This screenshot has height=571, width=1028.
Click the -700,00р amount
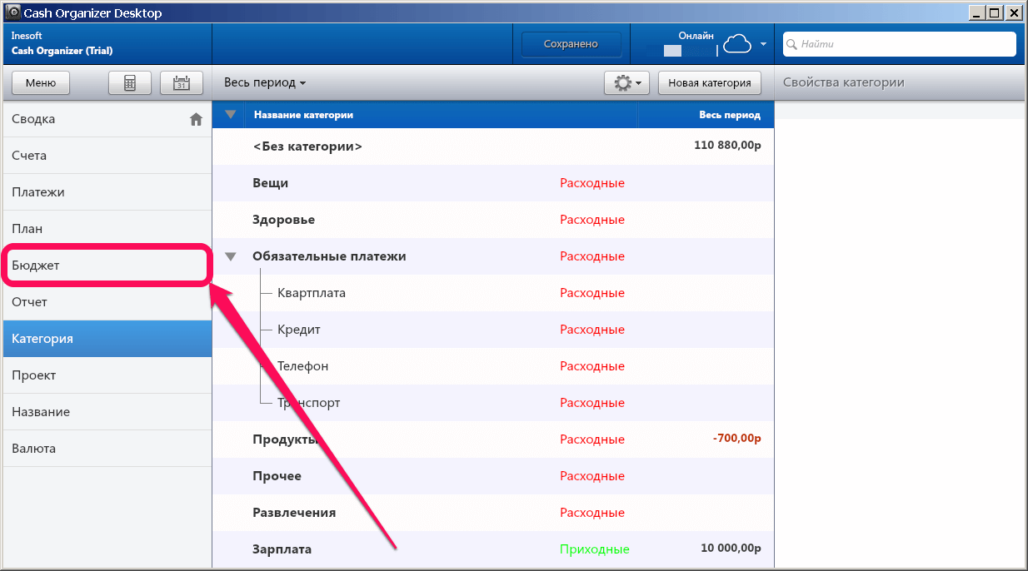(737, 439)
